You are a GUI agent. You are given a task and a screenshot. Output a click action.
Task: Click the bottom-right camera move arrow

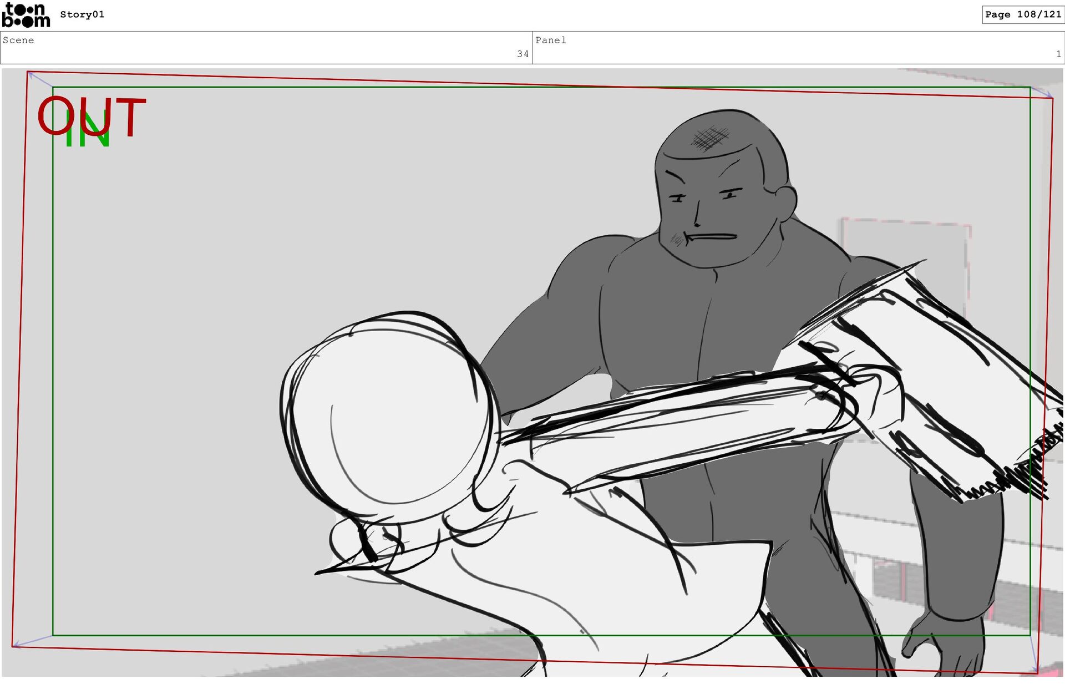pyautogui.click(x=1034, y=653)
